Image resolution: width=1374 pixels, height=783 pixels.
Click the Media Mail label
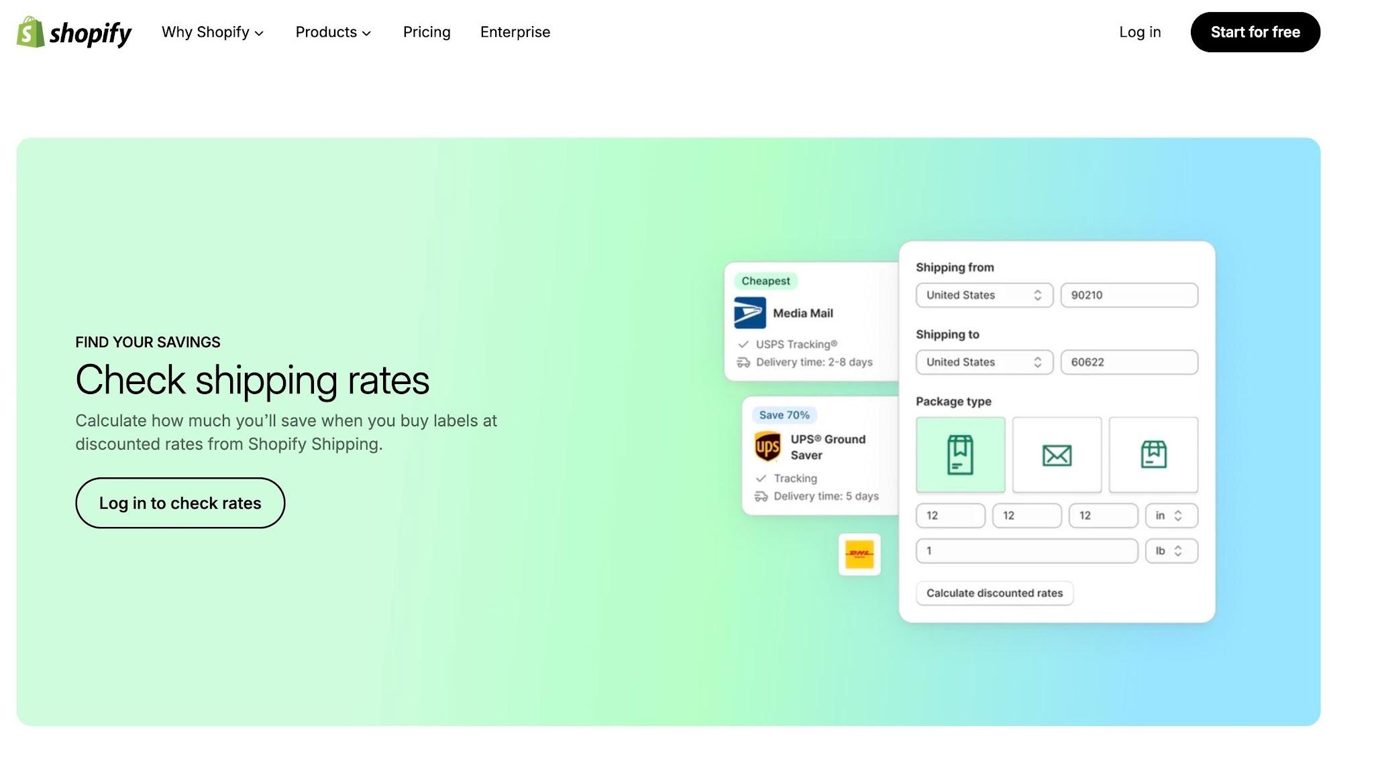pyautogui.click(x=803, y=313)
